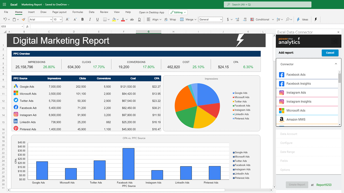
Task: Collapse the Connector section chevron
Action: [336, 64]
